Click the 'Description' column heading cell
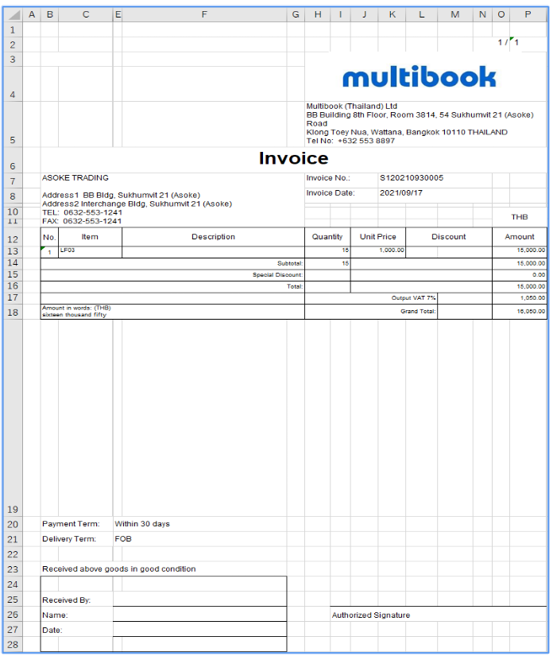The height and width of the screenshot is (656, 553). [213, 237]
